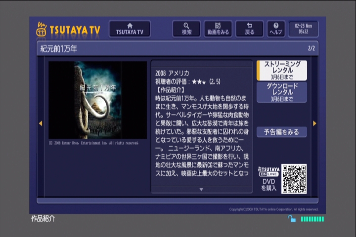This screenshot has height=237, width=356.
Task: Click the date and time display
Action: click(303, 29)
